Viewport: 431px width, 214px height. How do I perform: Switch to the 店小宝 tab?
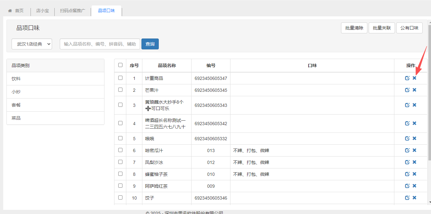42,11
